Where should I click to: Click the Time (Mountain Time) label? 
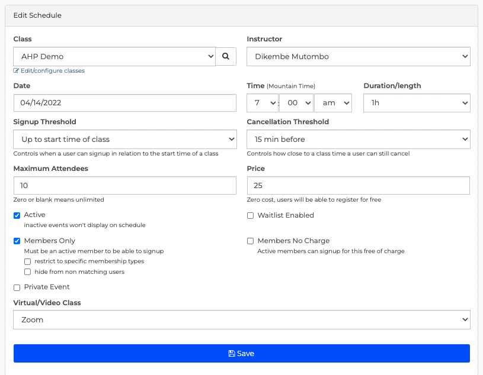coord(281,86)
